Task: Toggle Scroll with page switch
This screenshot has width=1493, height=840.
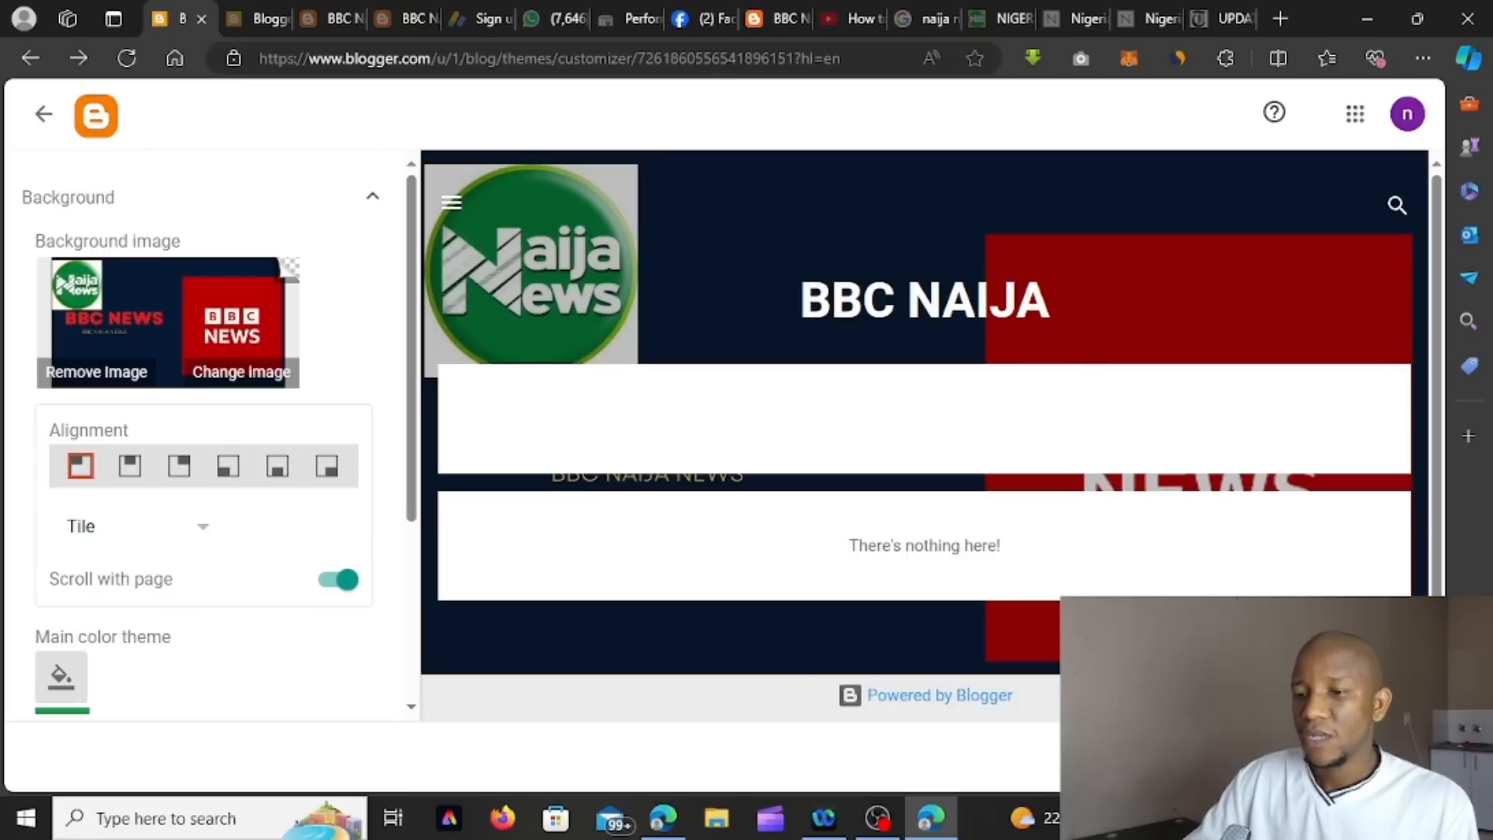Action: pyautogui.click(x=338, y=579)
